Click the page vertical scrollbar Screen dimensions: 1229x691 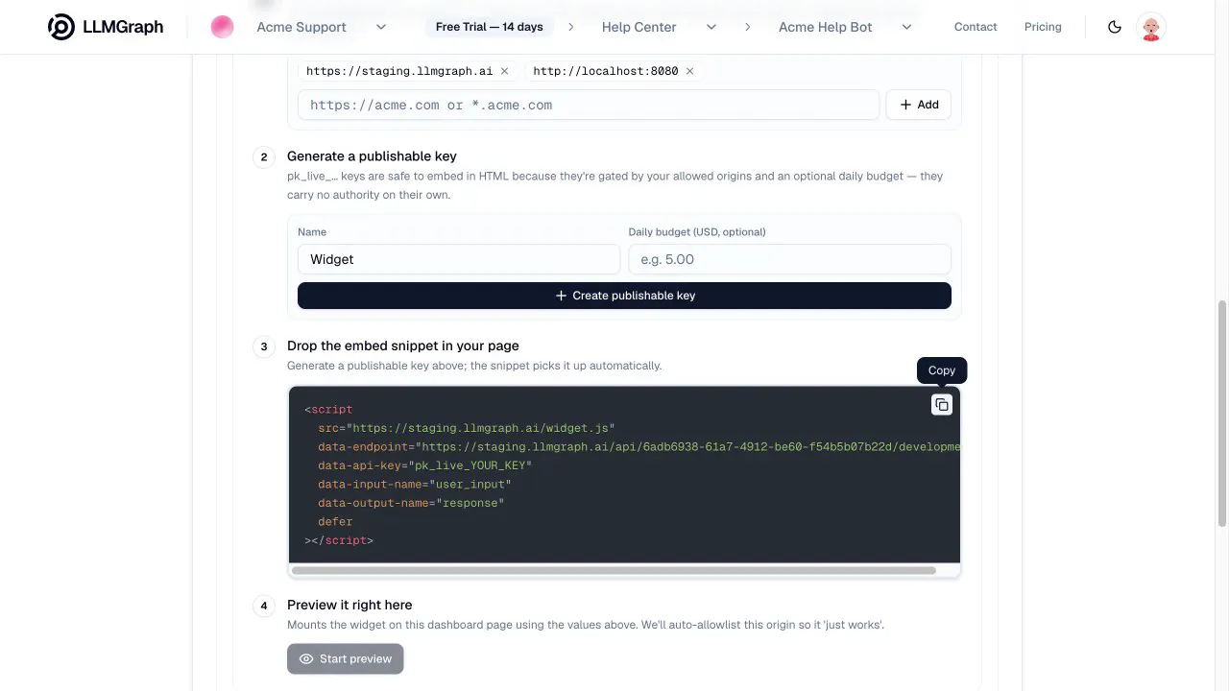[x=1222, y=413]
